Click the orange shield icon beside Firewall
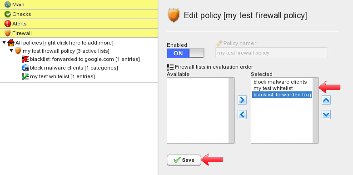353x175 pixels. click(8, 33)
